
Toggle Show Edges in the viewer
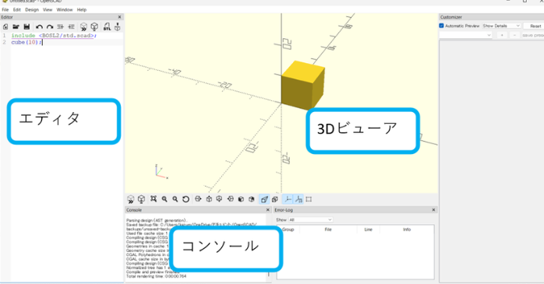[x=309, y=199]
